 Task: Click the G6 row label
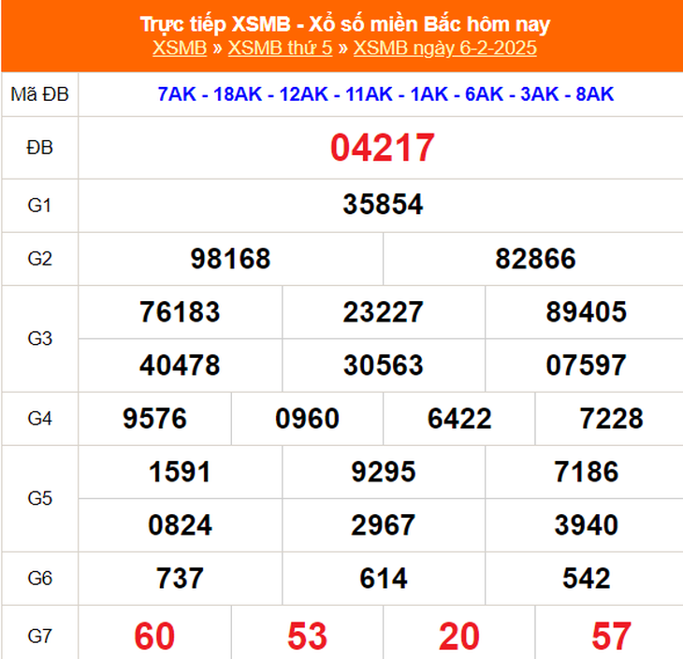[39, 579]
